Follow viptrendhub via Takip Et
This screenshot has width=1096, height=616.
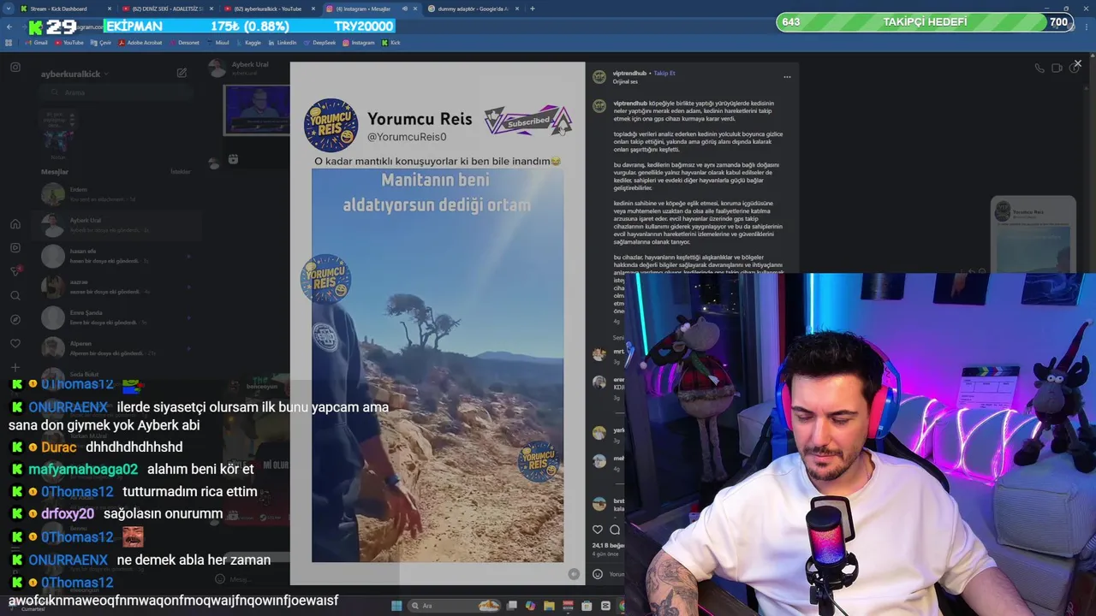(x=664, y=74)
